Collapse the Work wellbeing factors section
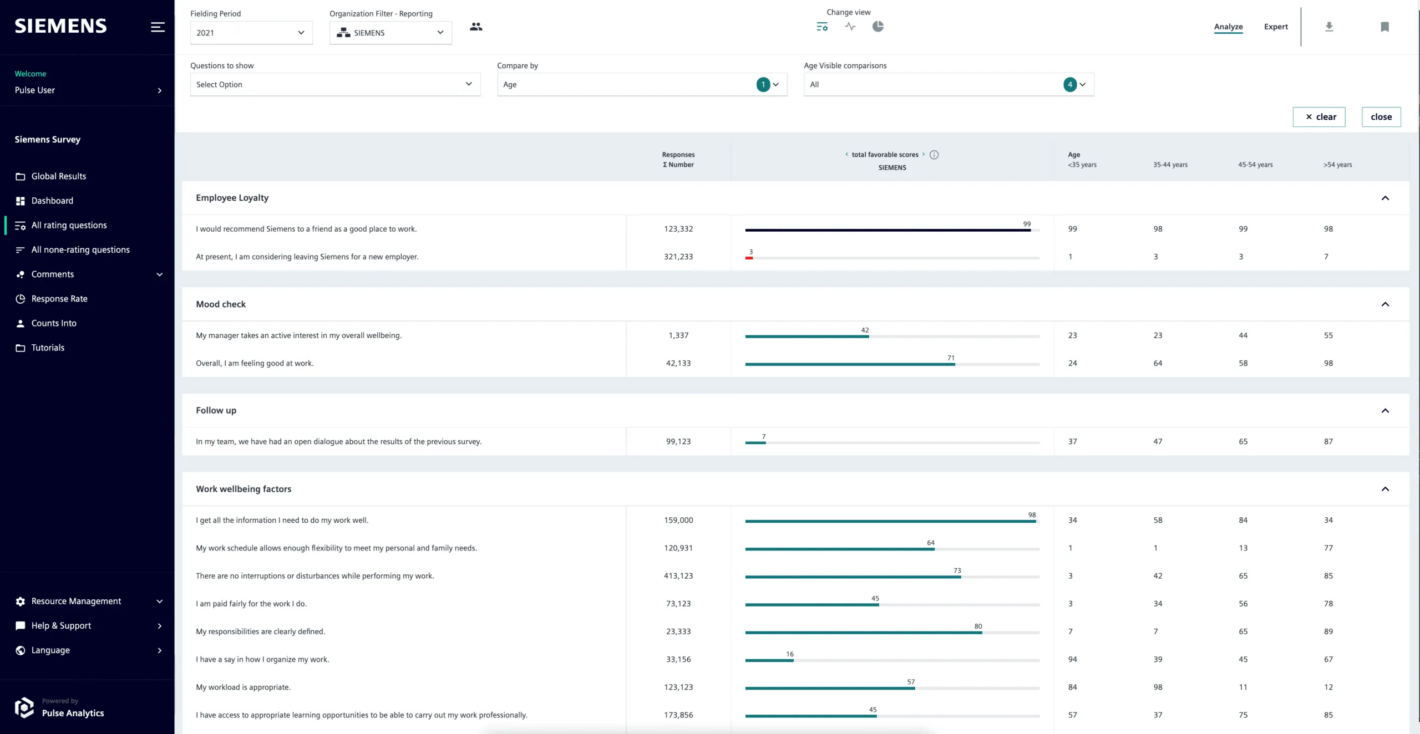The height and width of the screenshot is (734, 1420). [x=1385, y=489]
